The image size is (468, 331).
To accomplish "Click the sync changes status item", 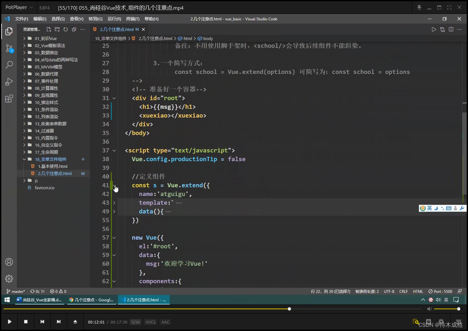I will click(37, 291).
